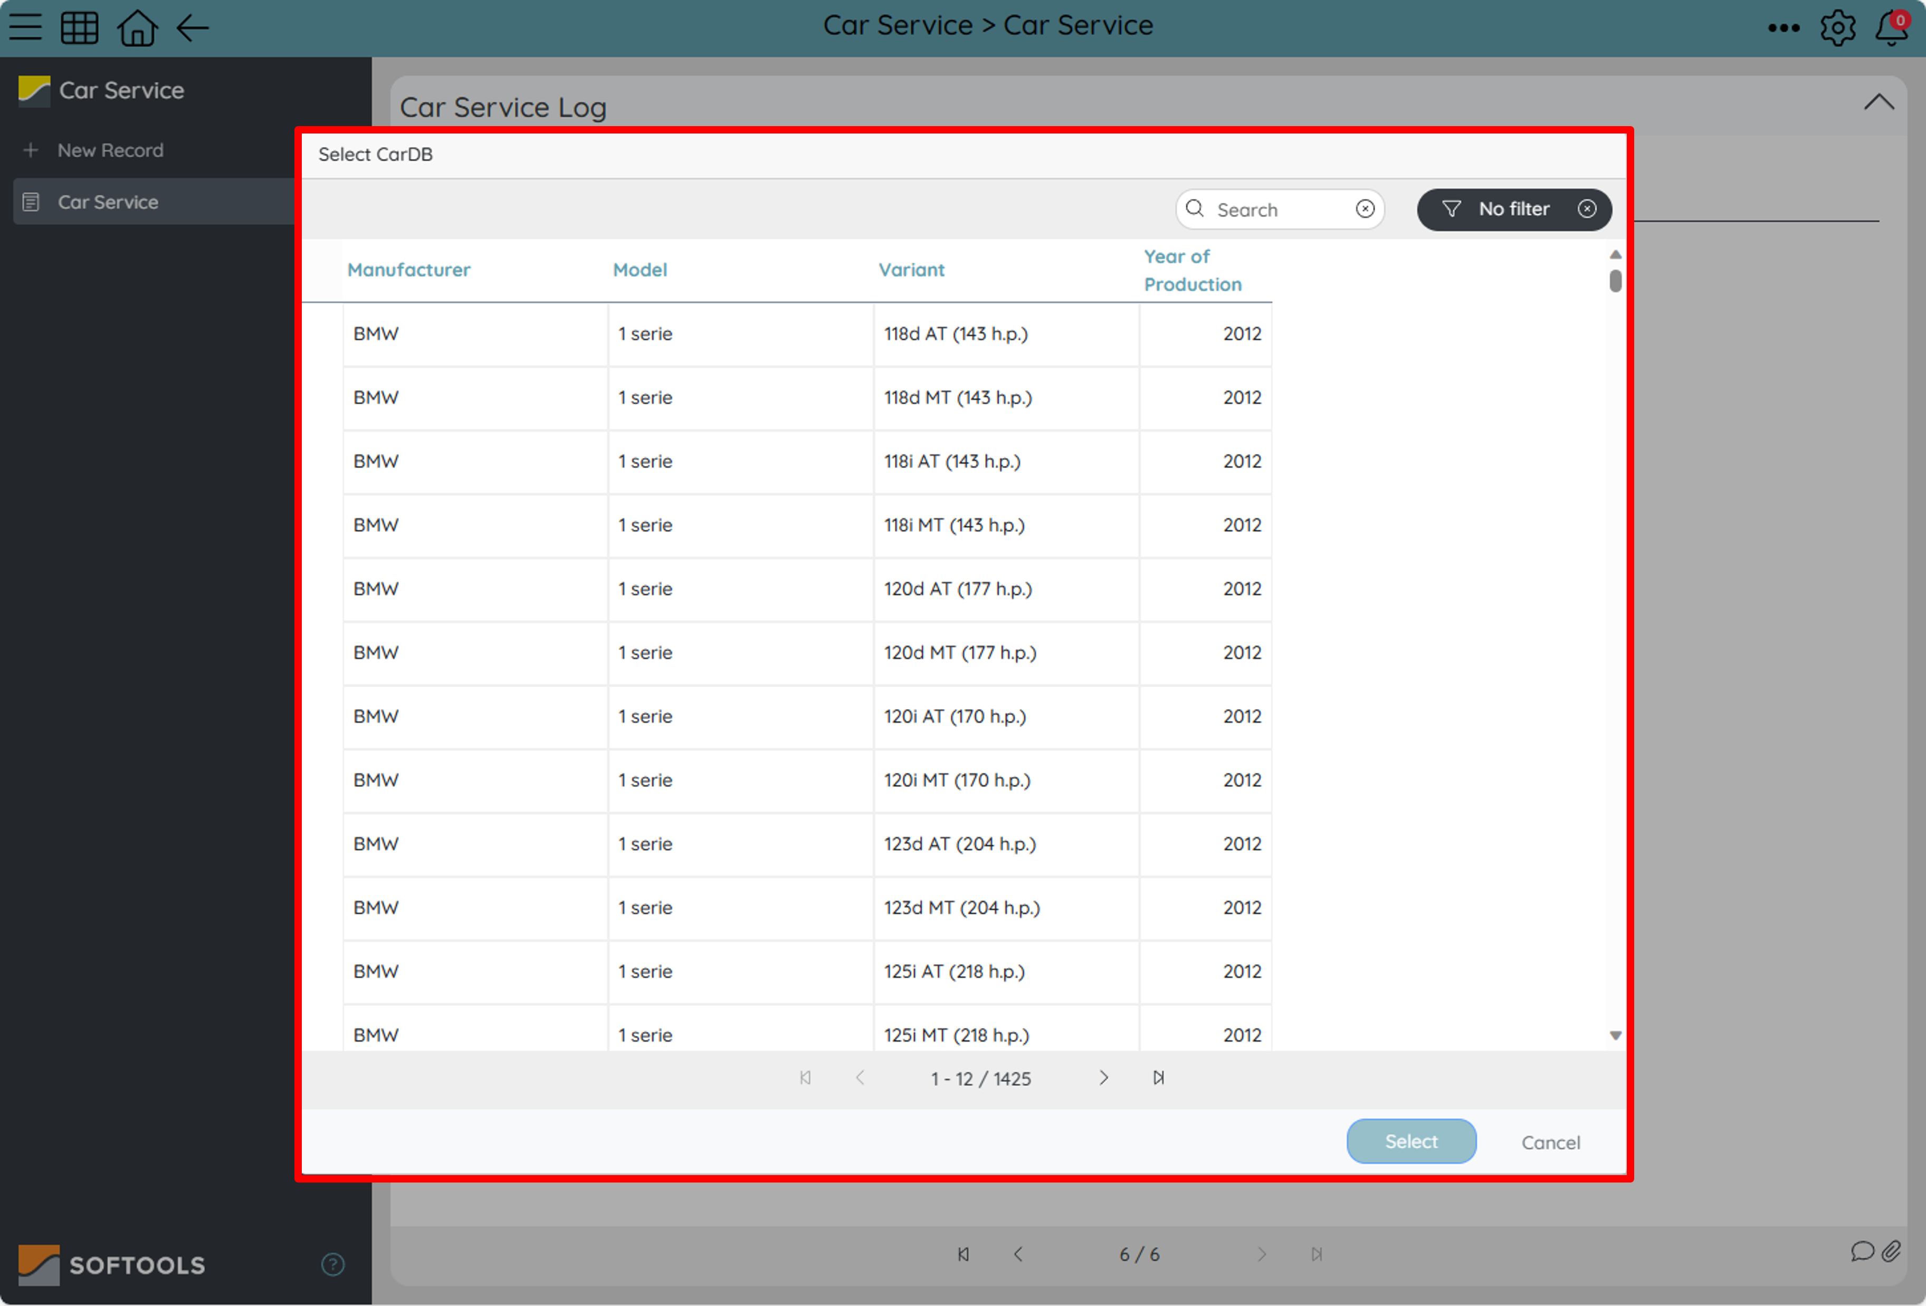This screenshot has height=1306, width=1926.
Task: Go to previous record in Car Service Log
Action: tap(1018, 1255)
